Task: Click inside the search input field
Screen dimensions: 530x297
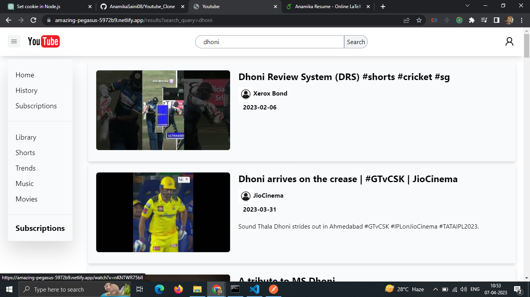Action: [269, 42]
